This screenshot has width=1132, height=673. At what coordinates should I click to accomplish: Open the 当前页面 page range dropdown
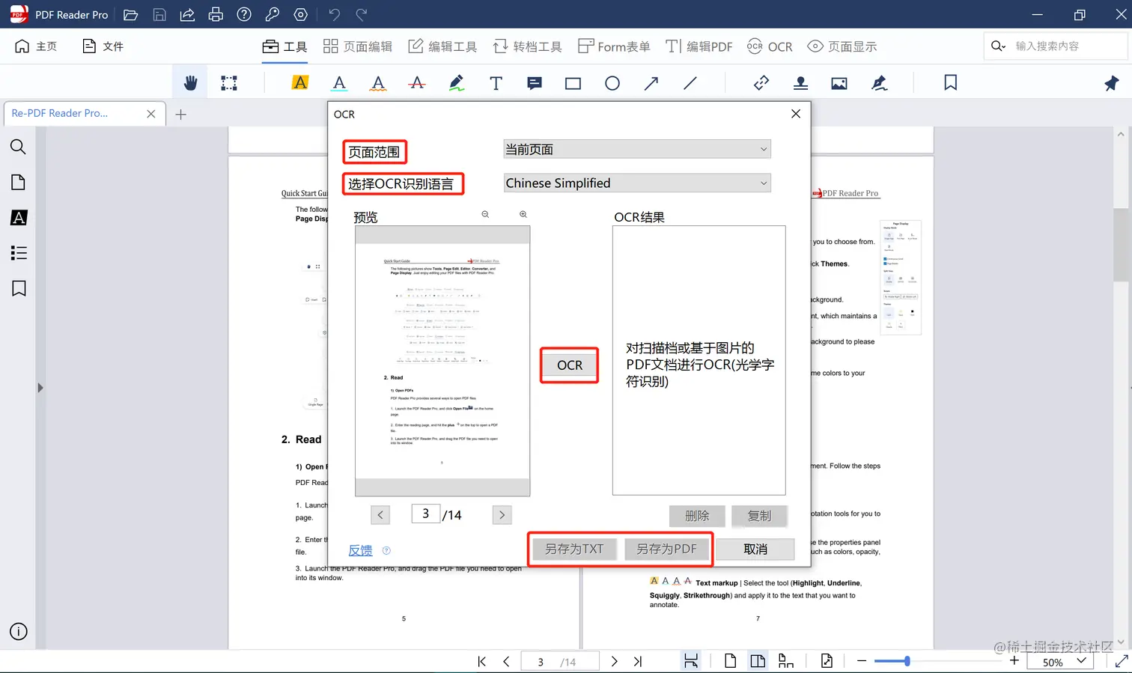click(637, 149)
